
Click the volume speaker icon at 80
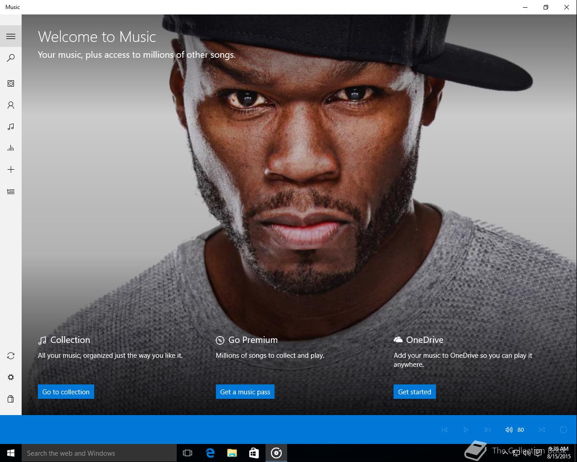509,430
